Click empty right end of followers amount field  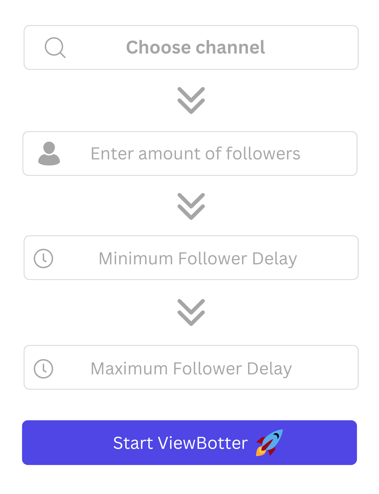tap(331, 153)
